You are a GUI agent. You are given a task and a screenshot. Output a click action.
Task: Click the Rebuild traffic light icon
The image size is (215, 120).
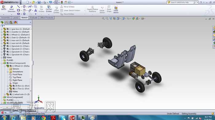click(62, 2)
